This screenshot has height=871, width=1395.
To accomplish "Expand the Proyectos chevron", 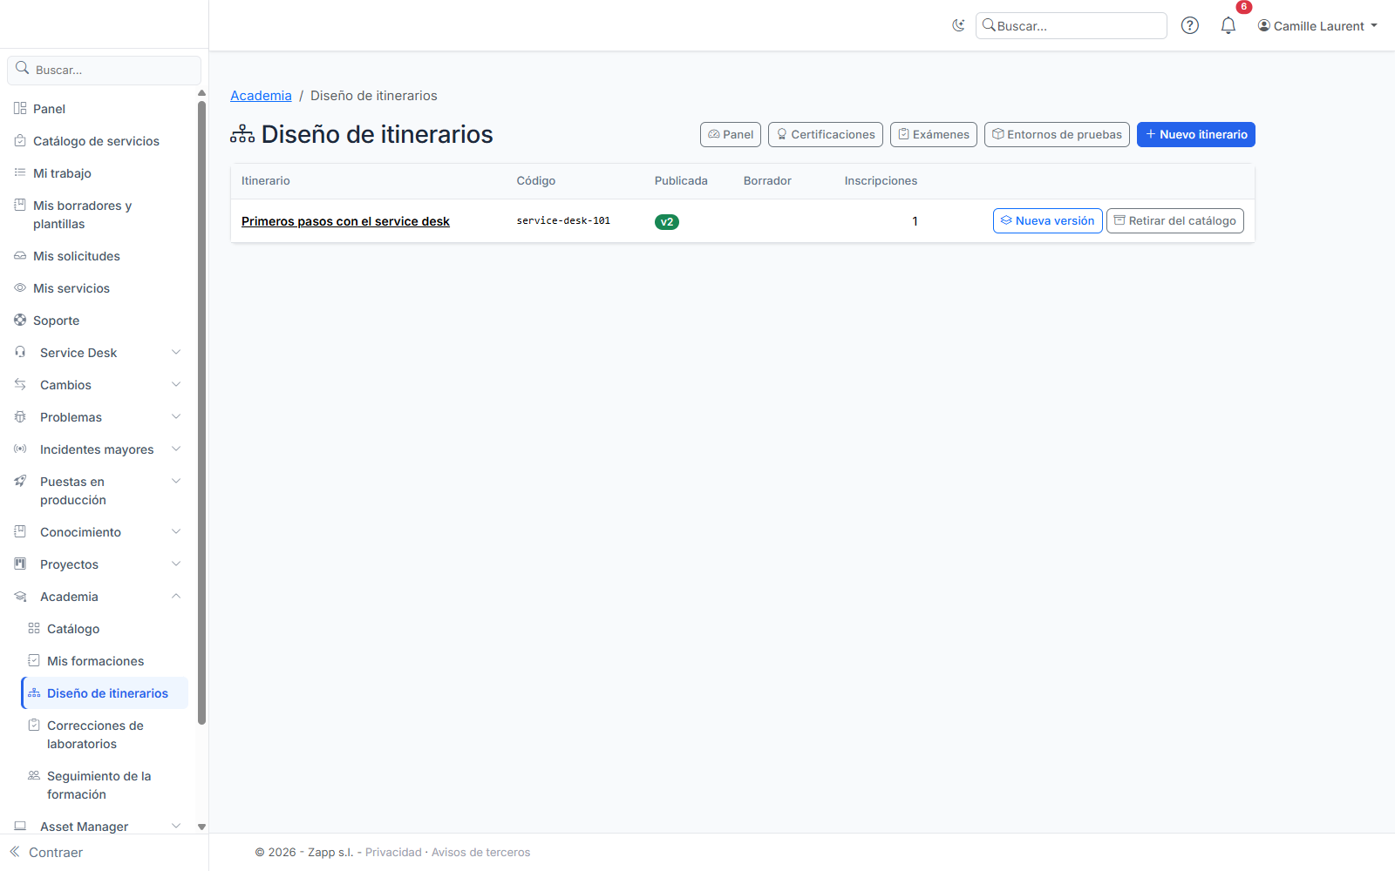I will (x=176, y=564).
